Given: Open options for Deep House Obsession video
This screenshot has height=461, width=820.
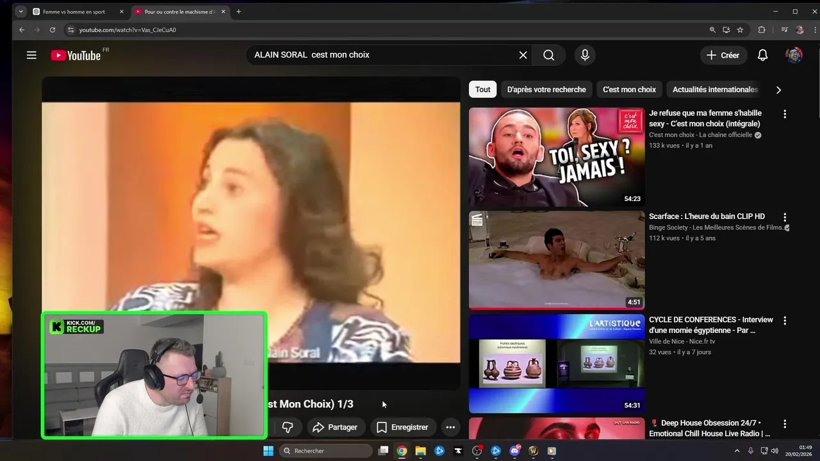Looking at the screenshot, I should pyautogui.click(x=785, y=424).
